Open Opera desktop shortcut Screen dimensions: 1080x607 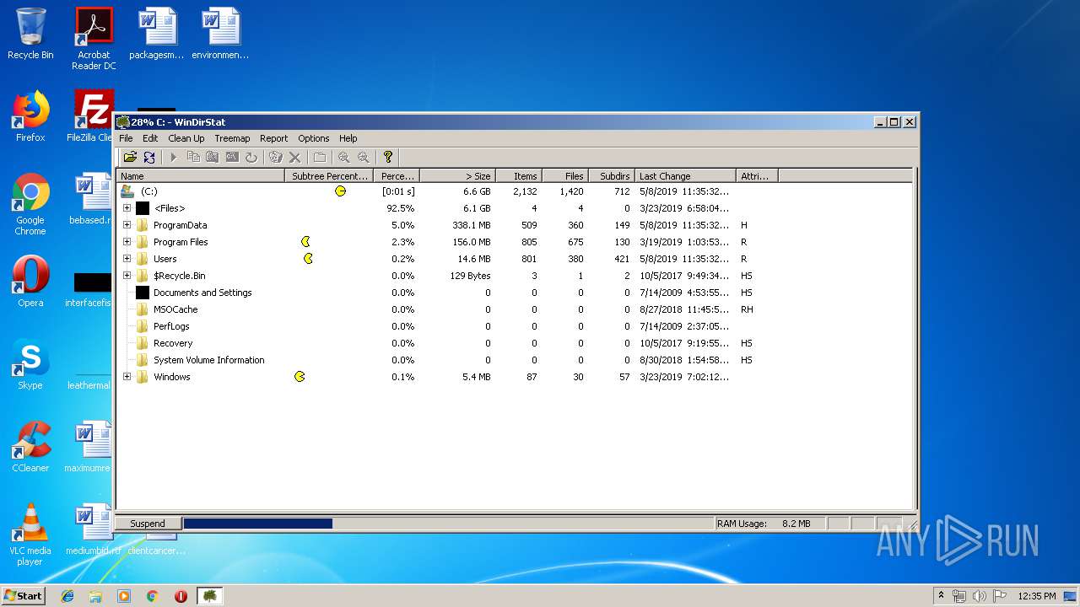click(30, 282)
